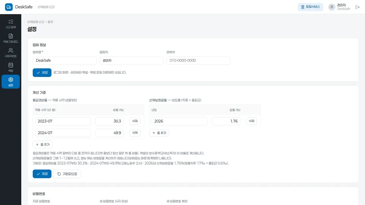Image resolution: width=365 pixels, height=205 pixels.
Task: Reset values with 기본값으로 button
Action: coord(67,174)
